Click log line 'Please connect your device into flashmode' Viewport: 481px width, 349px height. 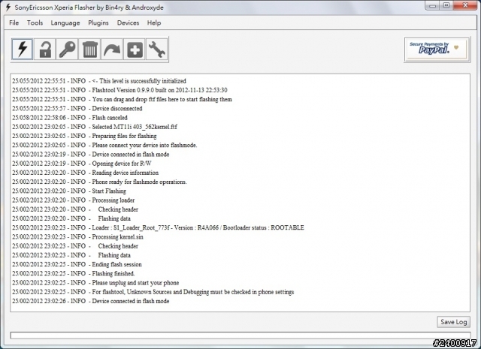(104, 146)
